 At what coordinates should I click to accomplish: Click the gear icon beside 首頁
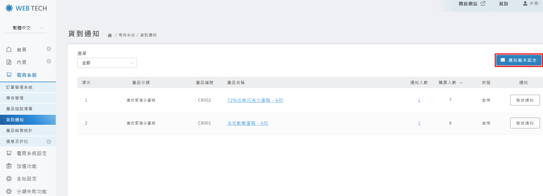coord(49,49)
